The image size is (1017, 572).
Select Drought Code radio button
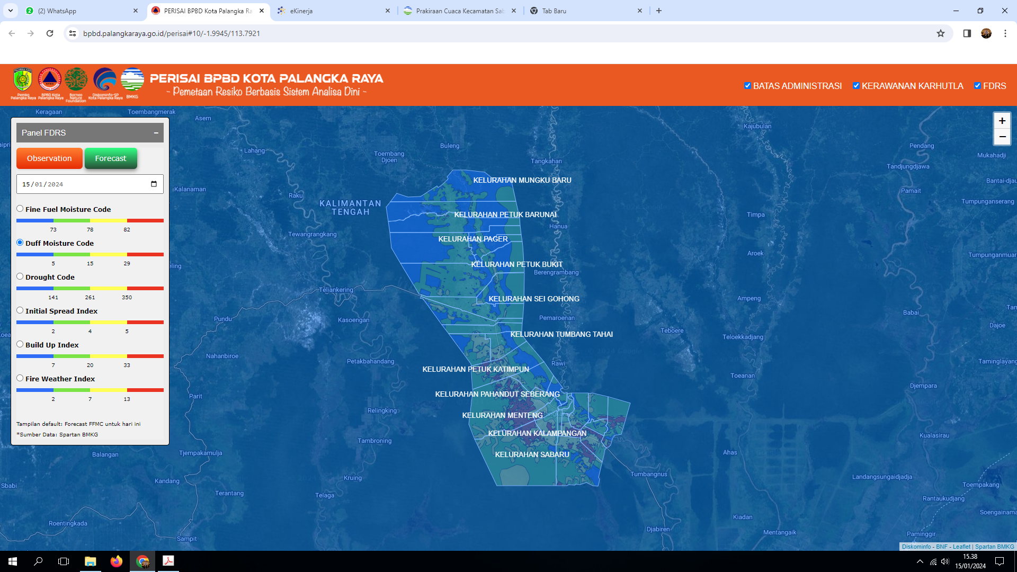tap(20, 276)
